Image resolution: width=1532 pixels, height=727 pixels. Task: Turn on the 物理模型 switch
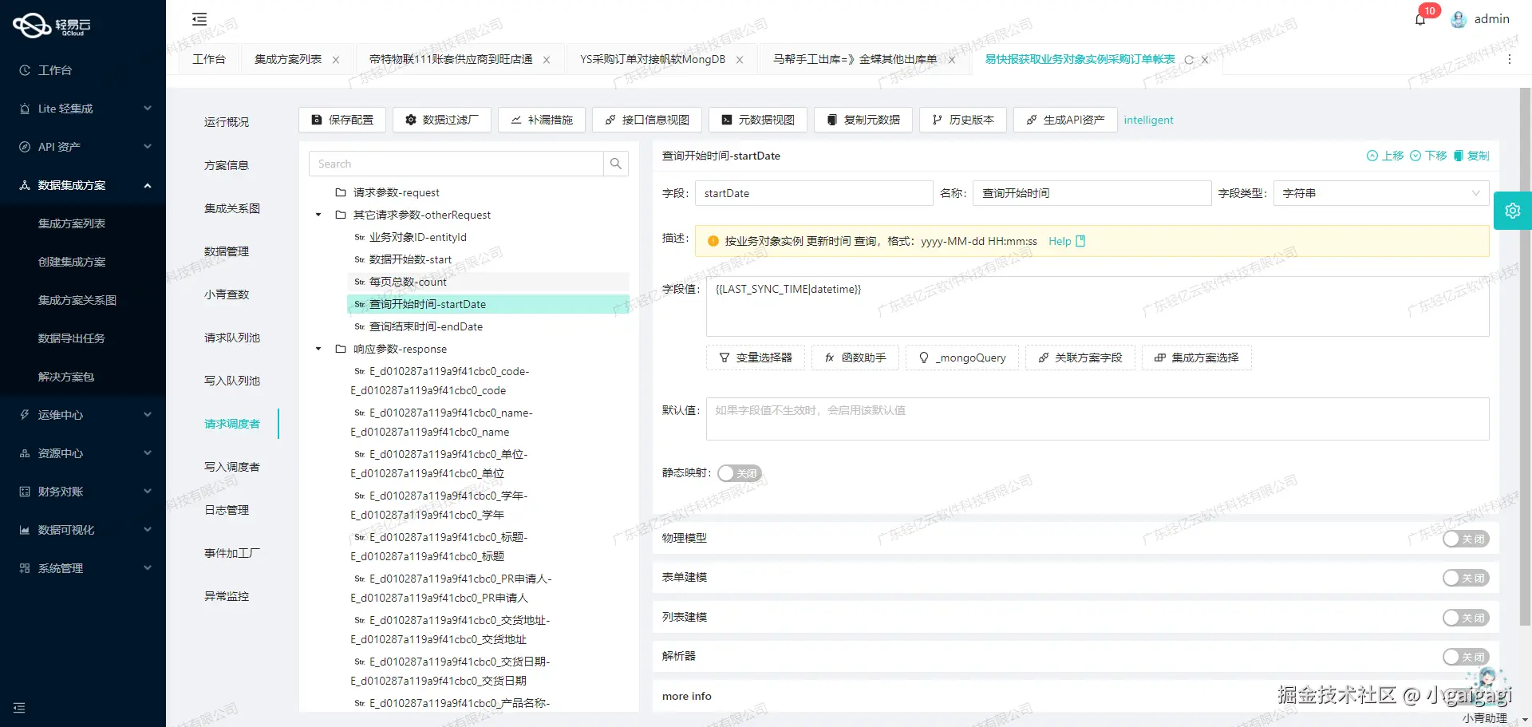(1466, 539)
